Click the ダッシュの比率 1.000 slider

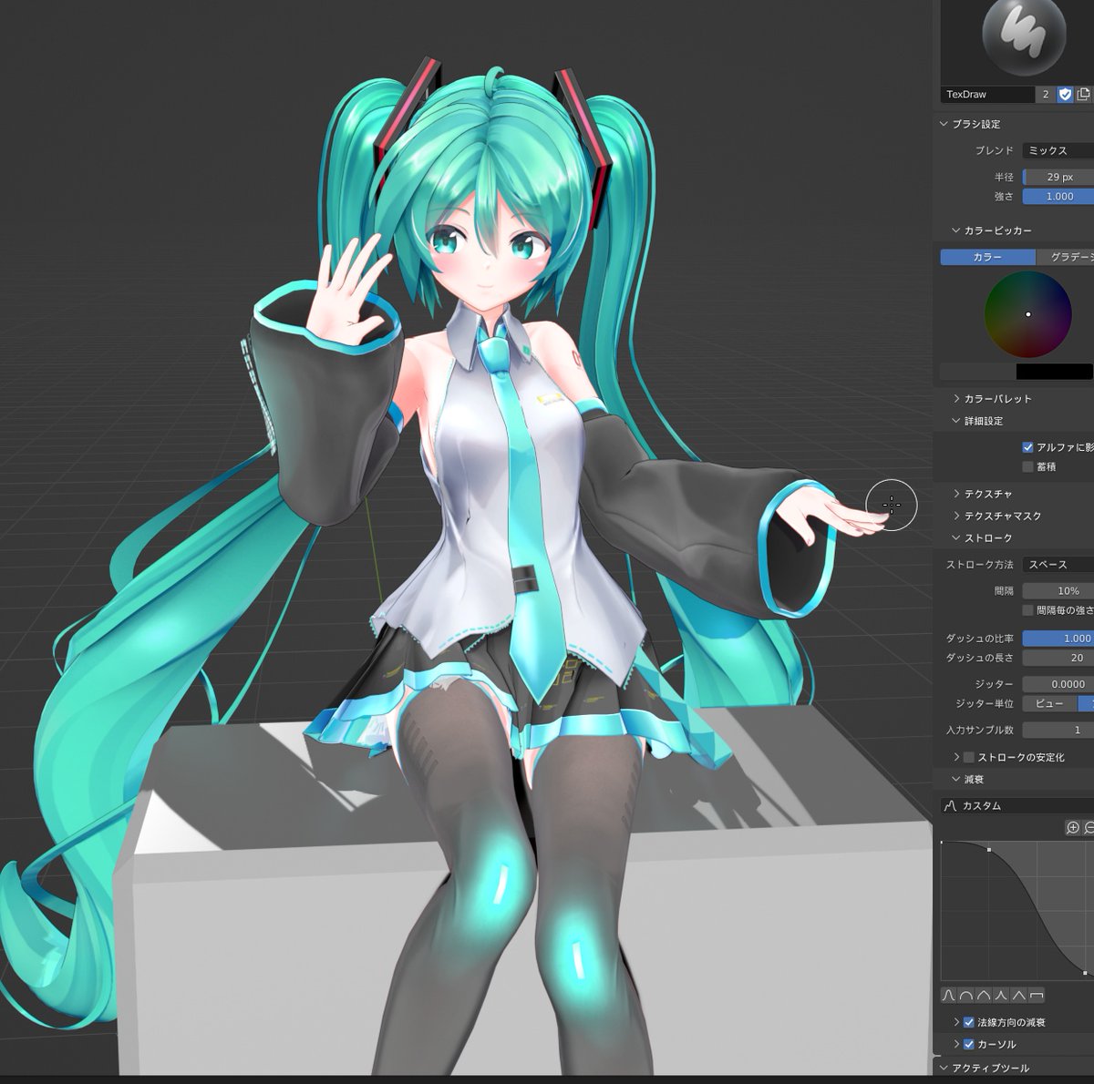1058,639
